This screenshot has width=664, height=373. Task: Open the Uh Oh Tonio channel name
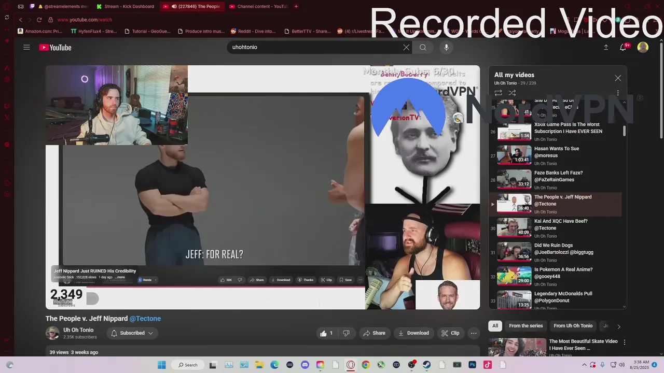point(78,330)
